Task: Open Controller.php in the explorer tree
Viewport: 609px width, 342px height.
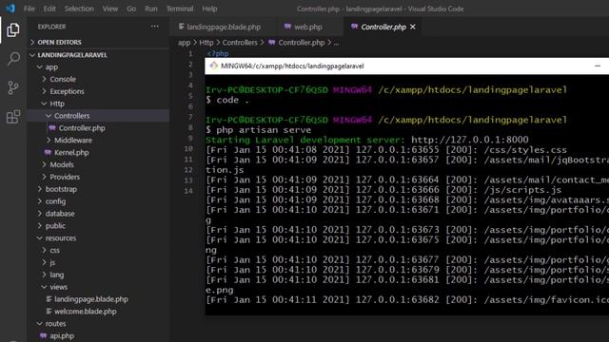Action: 98,128
